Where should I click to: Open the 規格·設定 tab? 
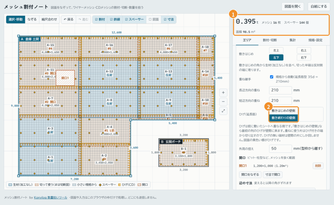pyautogui.click(x=315, y=40)
